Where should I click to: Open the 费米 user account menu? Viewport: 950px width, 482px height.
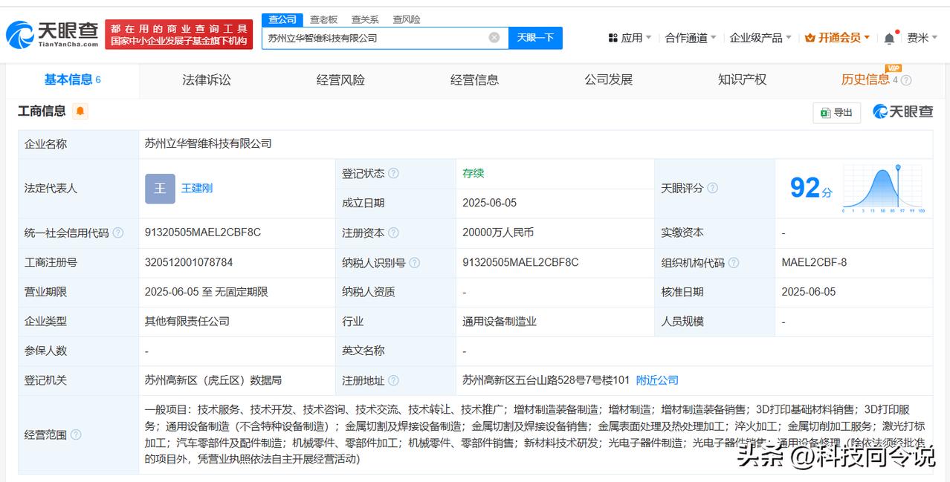tap(922, 38)
